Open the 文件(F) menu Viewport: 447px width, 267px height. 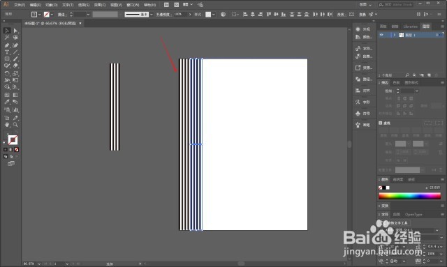(x=20, y=5)
